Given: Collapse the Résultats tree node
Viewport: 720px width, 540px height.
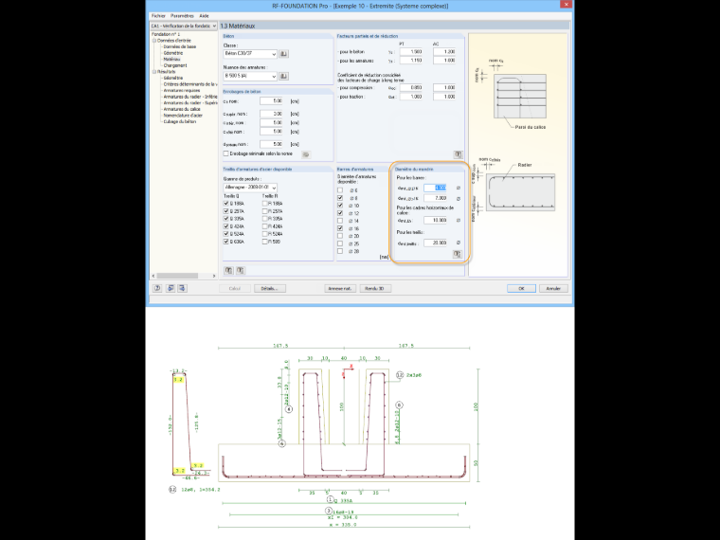Looking at the screenshot, I should 154,72.
